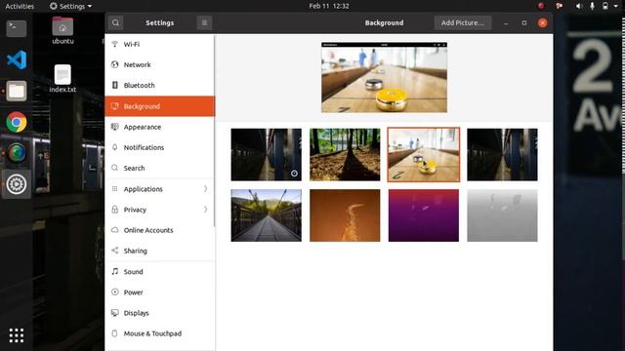
Task: Open Files manager from the dock
Action: (17, 91)
